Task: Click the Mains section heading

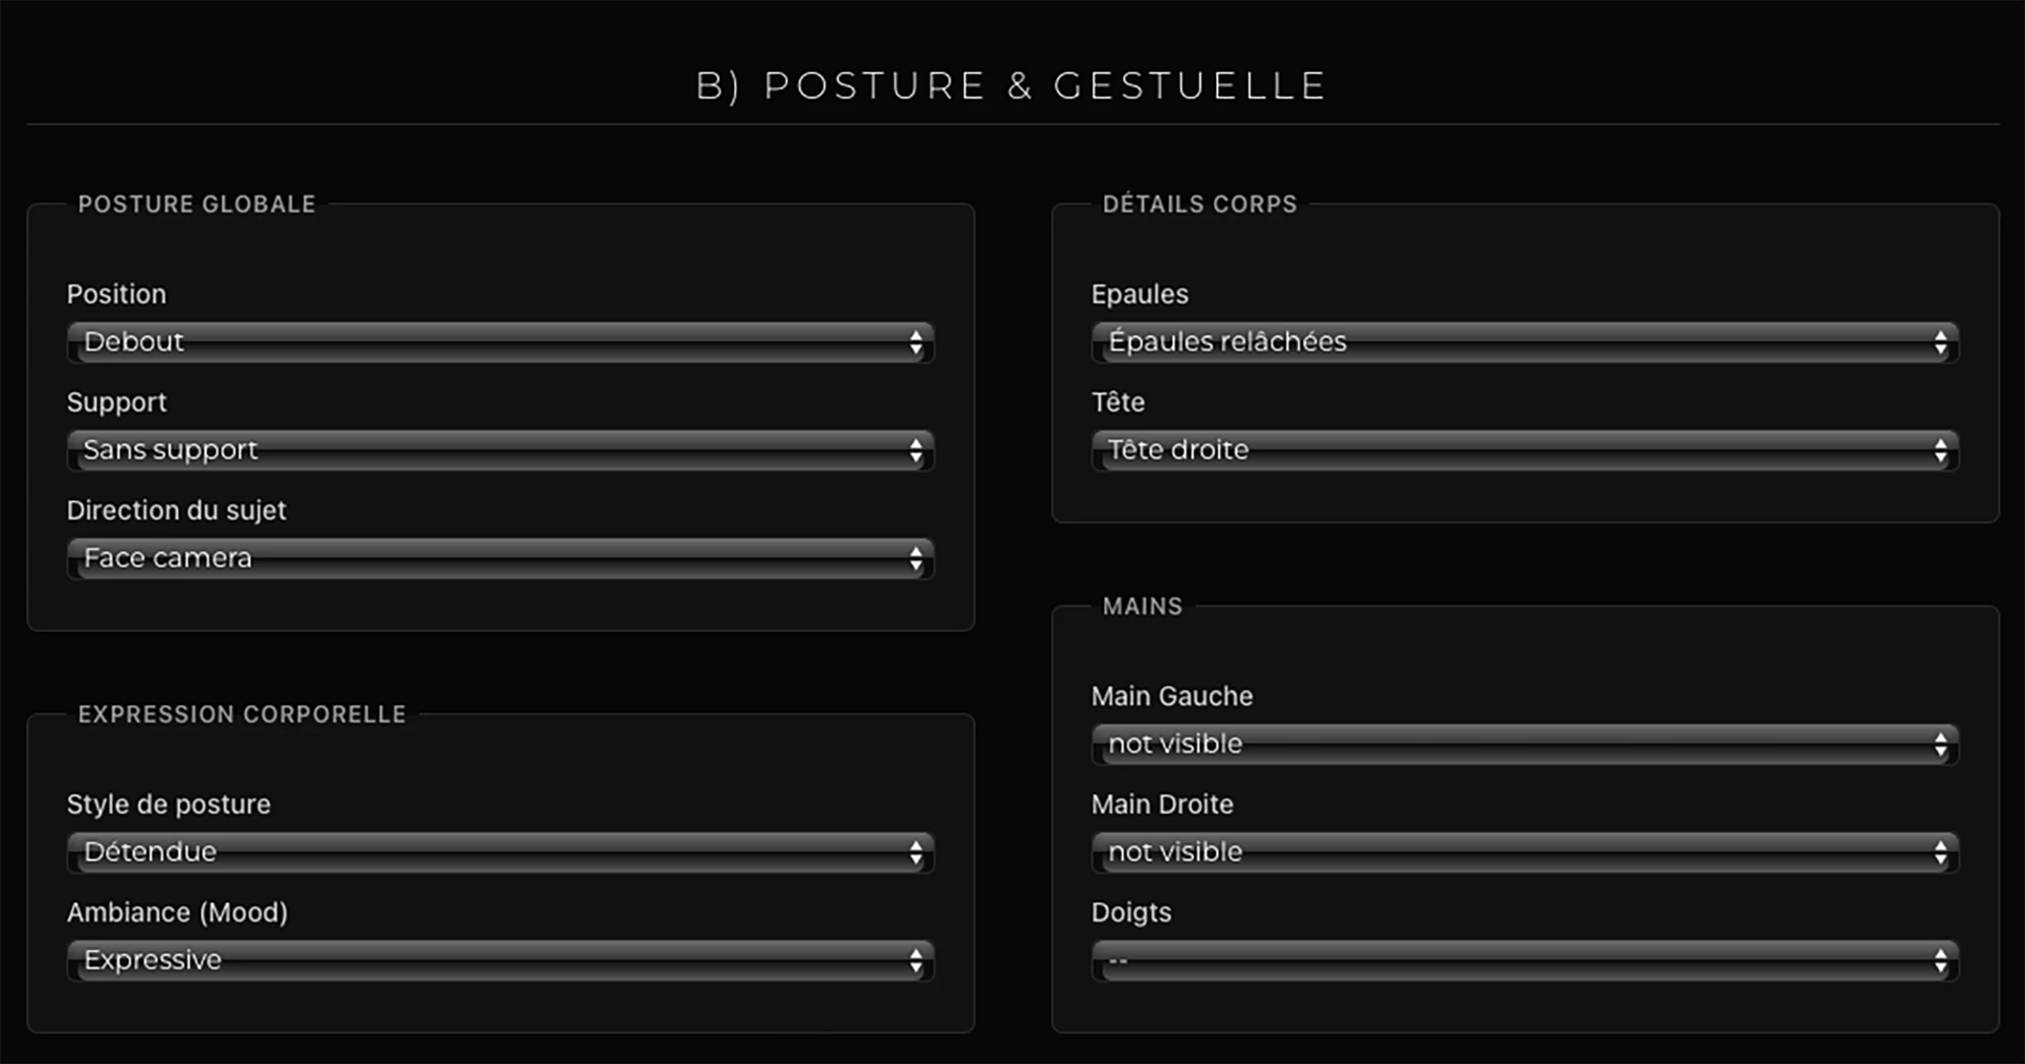Action: click(x=1142, y=606)
